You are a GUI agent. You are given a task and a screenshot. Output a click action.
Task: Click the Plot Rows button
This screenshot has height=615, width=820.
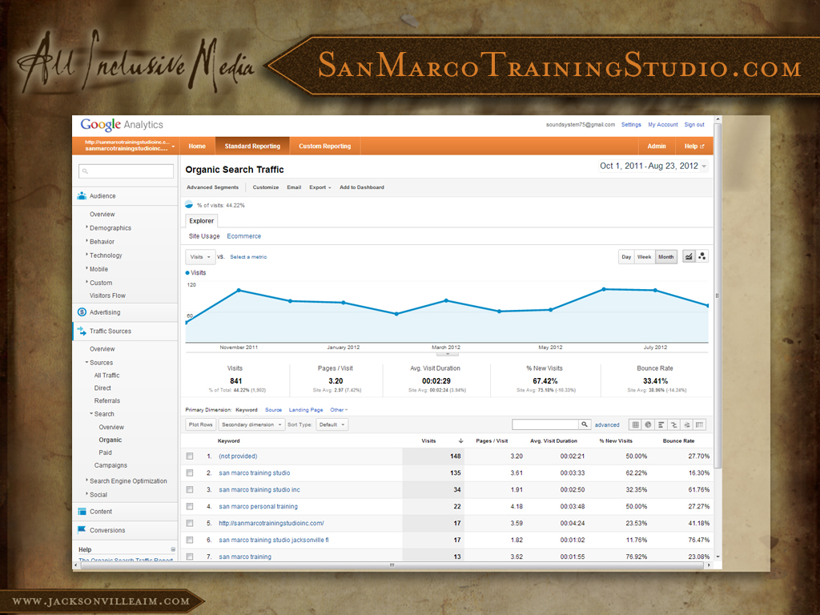coord(200,424)
